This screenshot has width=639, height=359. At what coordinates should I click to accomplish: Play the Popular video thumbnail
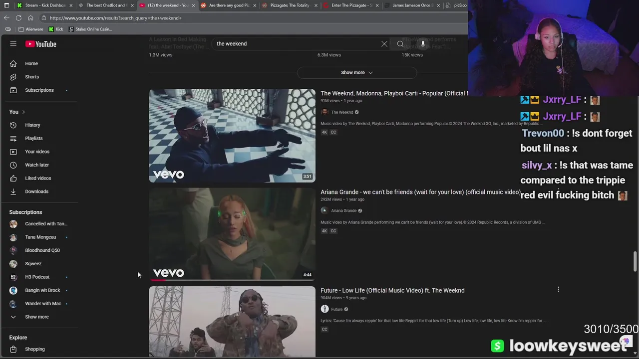coord(232,136)
